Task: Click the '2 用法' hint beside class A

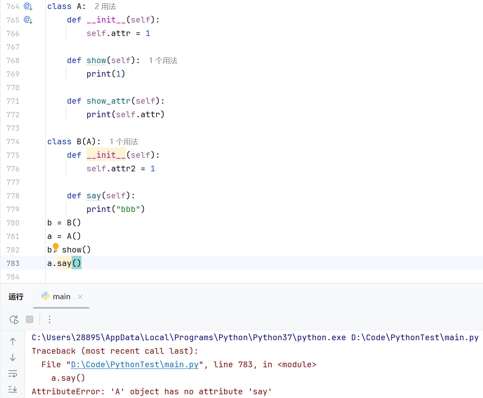Action: (x=105, y=7)
